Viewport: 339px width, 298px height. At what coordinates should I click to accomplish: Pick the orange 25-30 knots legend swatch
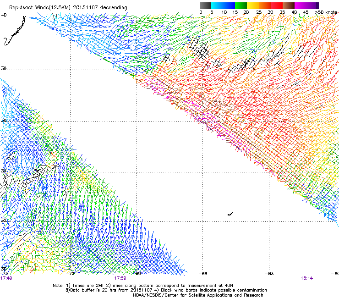pyautogui.click(x=265, y=6)
